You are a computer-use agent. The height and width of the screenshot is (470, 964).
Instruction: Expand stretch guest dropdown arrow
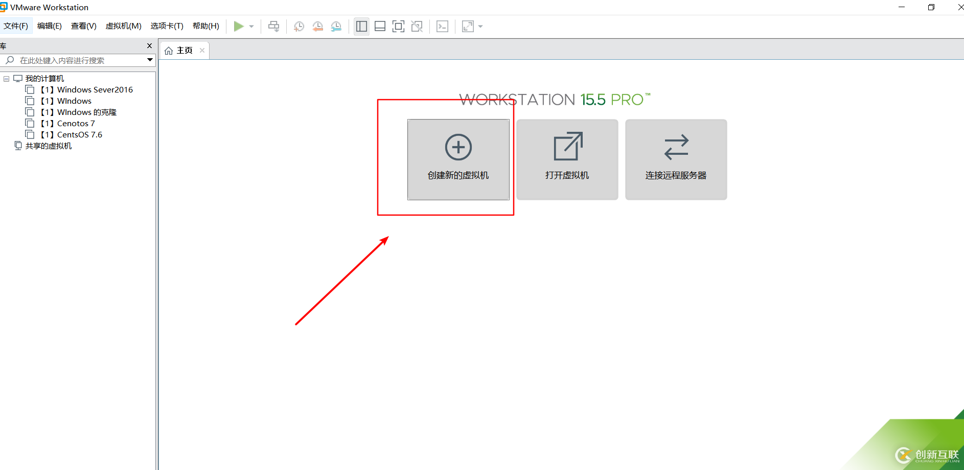tap(480, 27)
